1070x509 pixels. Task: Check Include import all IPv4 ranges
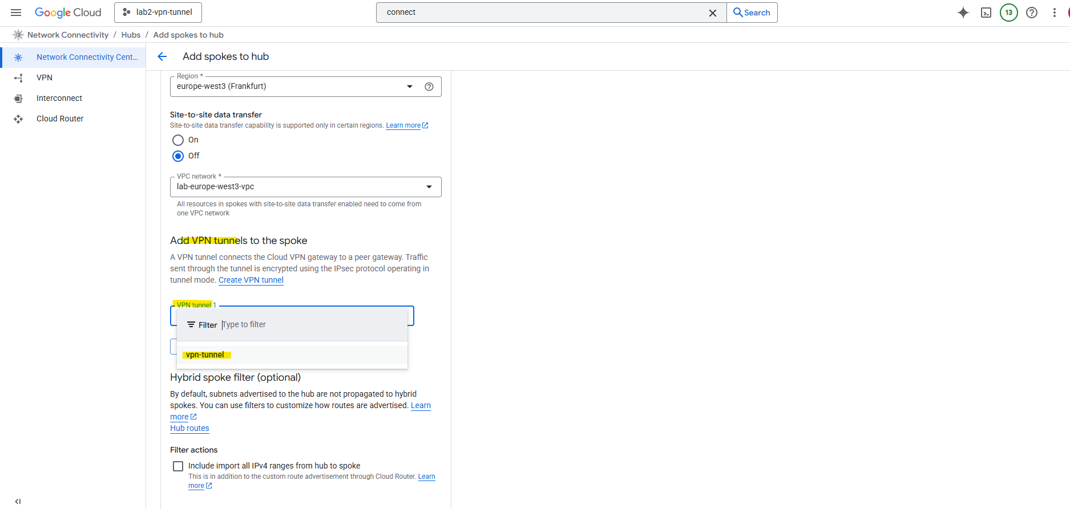[x=178, y=466]
